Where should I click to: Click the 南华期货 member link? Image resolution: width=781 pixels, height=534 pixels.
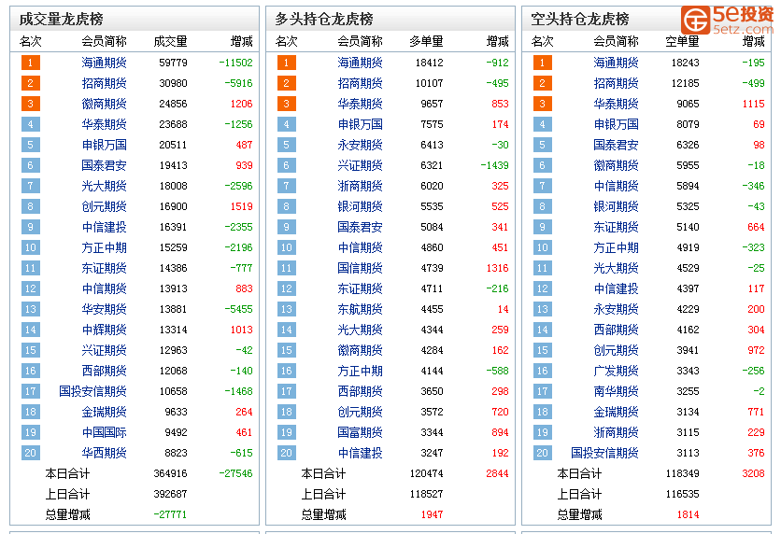pos(617,391)
